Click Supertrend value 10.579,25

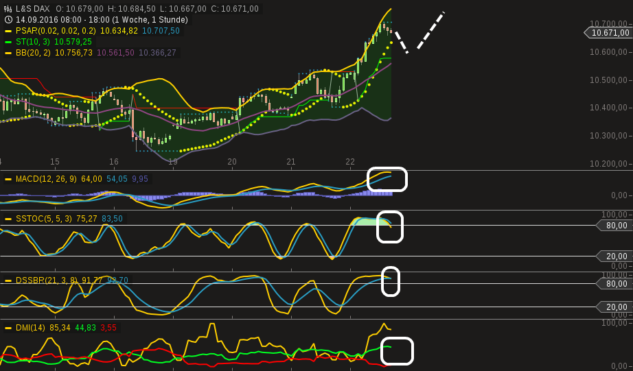(x=73, y=42)
